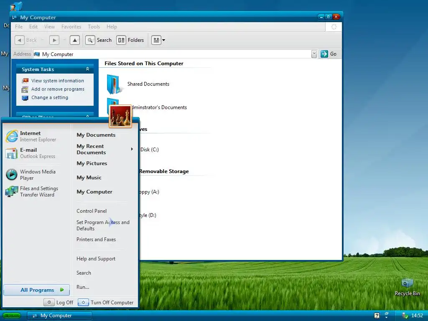Open the Tools menu
Viewport: 428px width, 321px height.
(94, 27)
